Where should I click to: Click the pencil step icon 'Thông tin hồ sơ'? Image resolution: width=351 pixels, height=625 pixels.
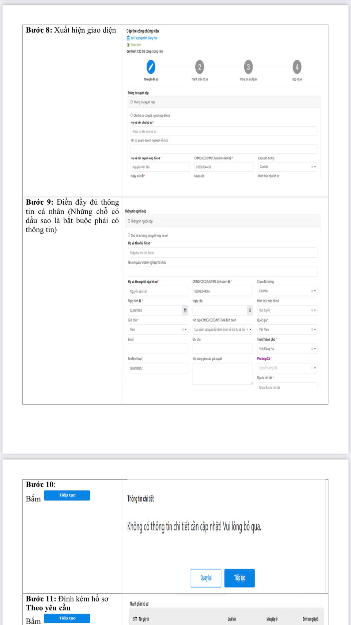[x=151, y=67]
